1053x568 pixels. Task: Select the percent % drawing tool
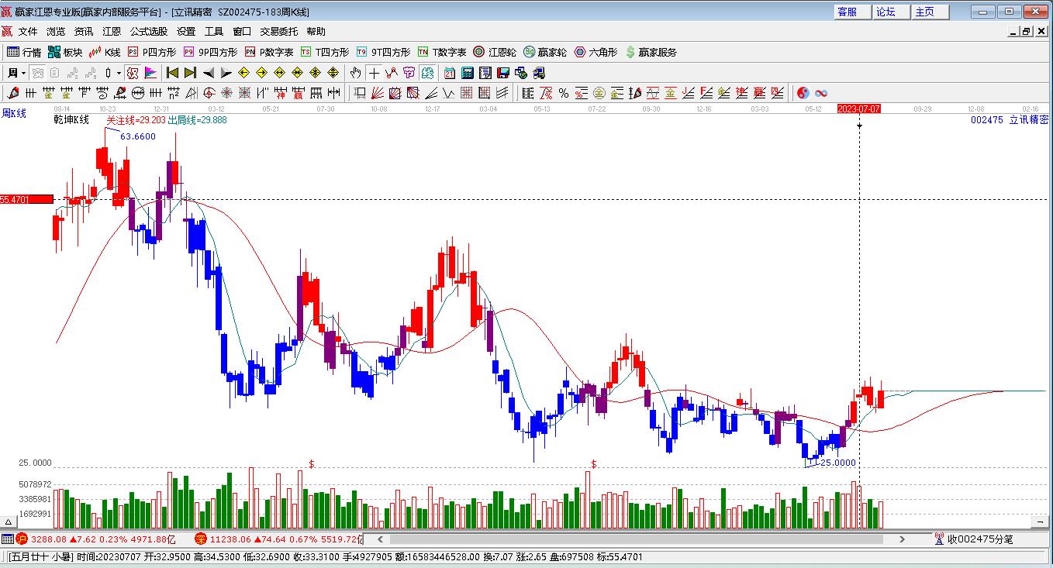click(x=564, y=93)
